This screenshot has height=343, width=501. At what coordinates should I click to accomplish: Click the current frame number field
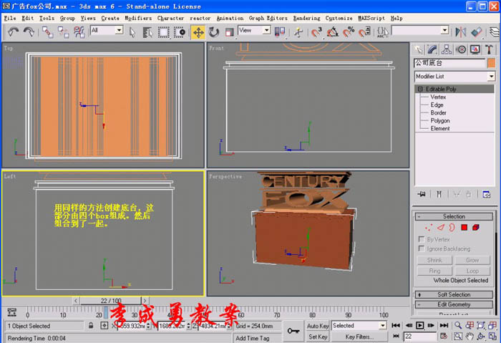pos(420,337)
